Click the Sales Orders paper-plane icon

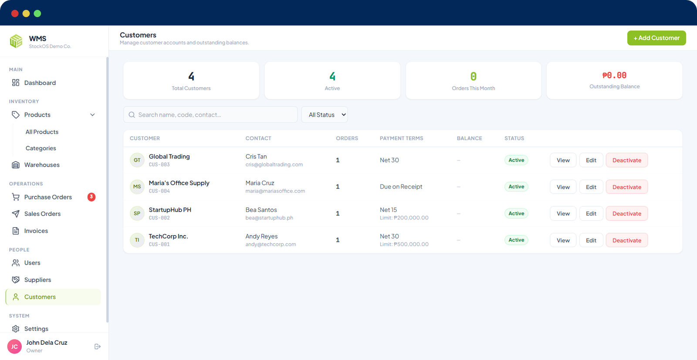pos(16,214)
